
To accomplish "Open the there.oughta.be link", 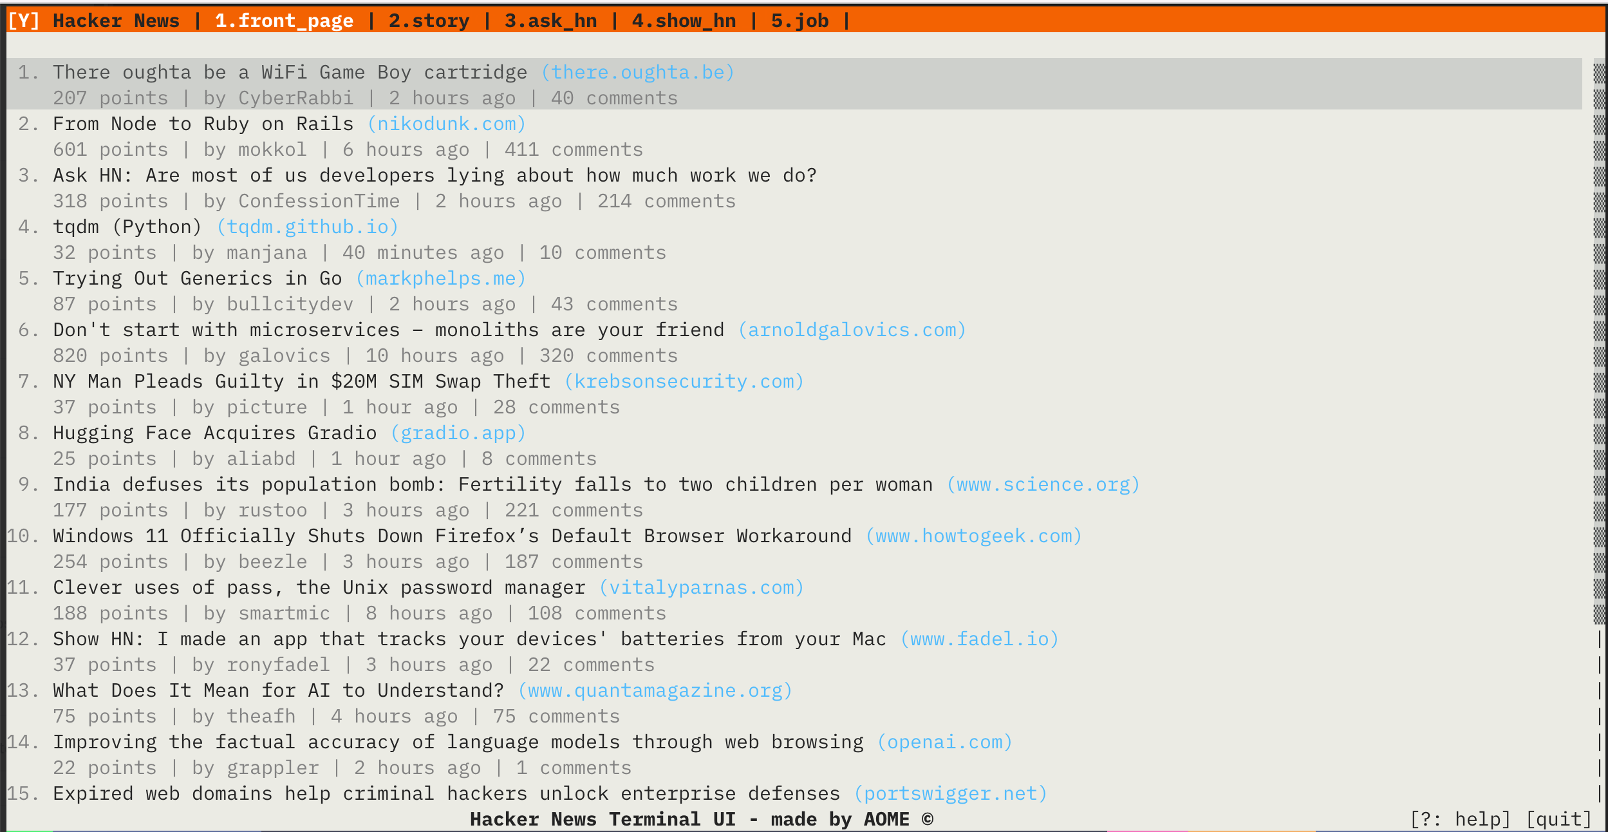I will pos(637,72).
